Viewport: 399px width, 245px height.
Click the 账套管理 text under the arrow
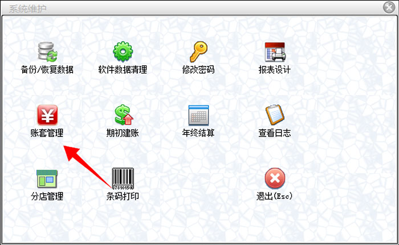tap(47, 133)
